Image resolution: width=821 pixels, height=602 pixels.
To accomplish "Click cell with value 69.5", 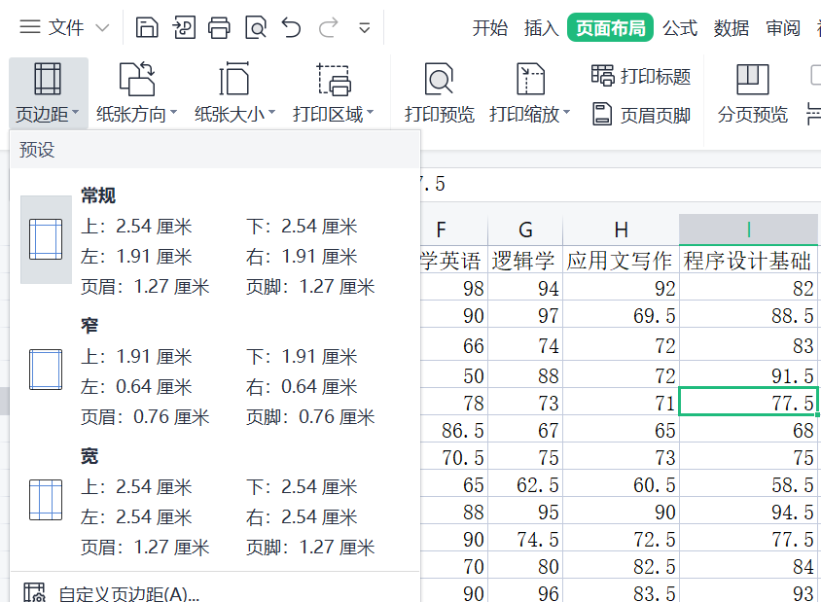I will click(x=621, y=316).
